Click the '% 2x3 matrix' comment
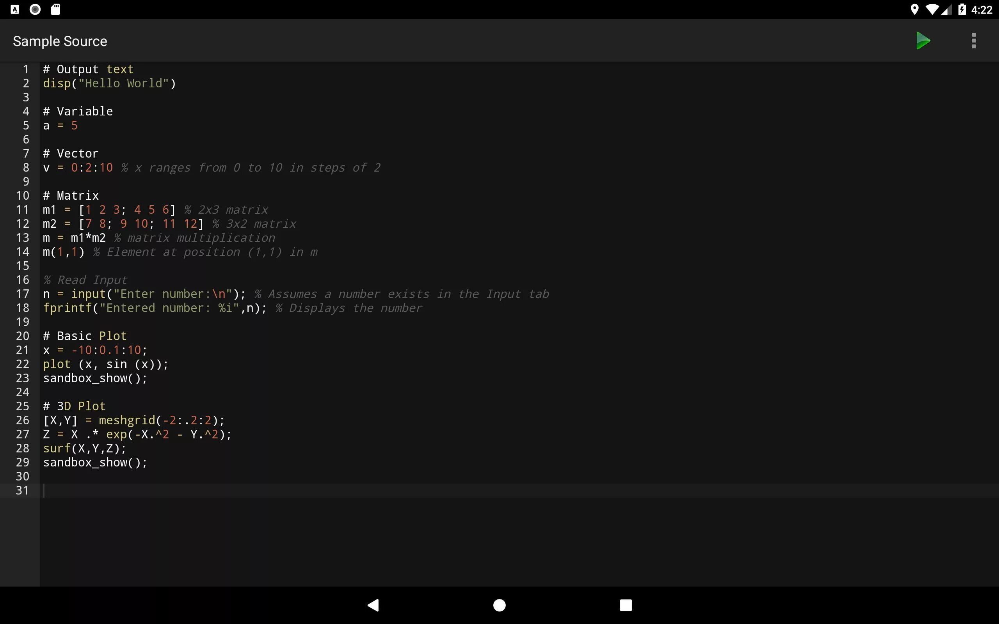This screenshot has width=999, height=624. [226, 210]
